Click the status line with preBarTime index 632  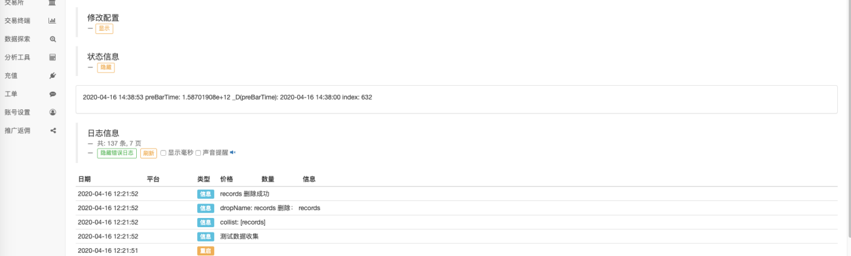pos(227,97)
